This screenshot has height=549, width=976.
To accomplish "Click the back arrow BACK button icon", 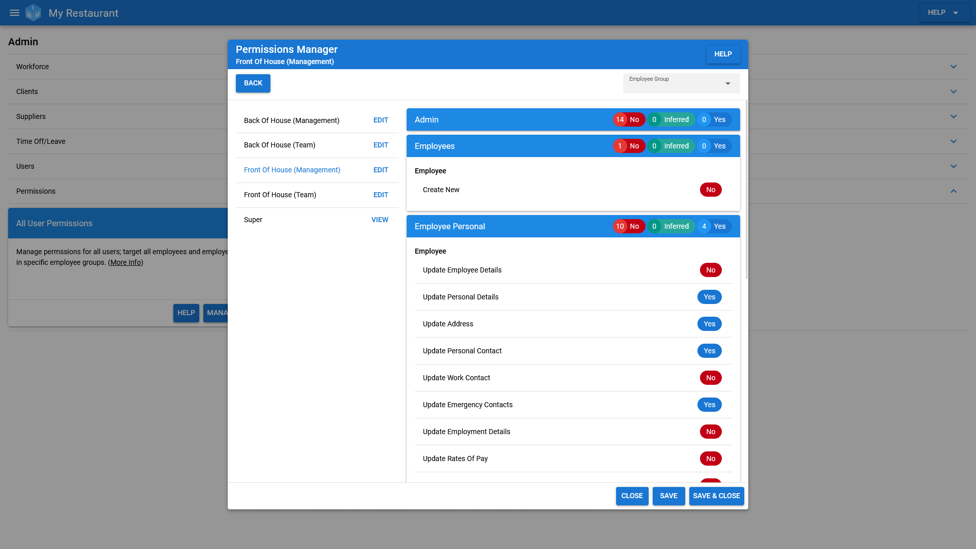I will (x=253, y=83).
